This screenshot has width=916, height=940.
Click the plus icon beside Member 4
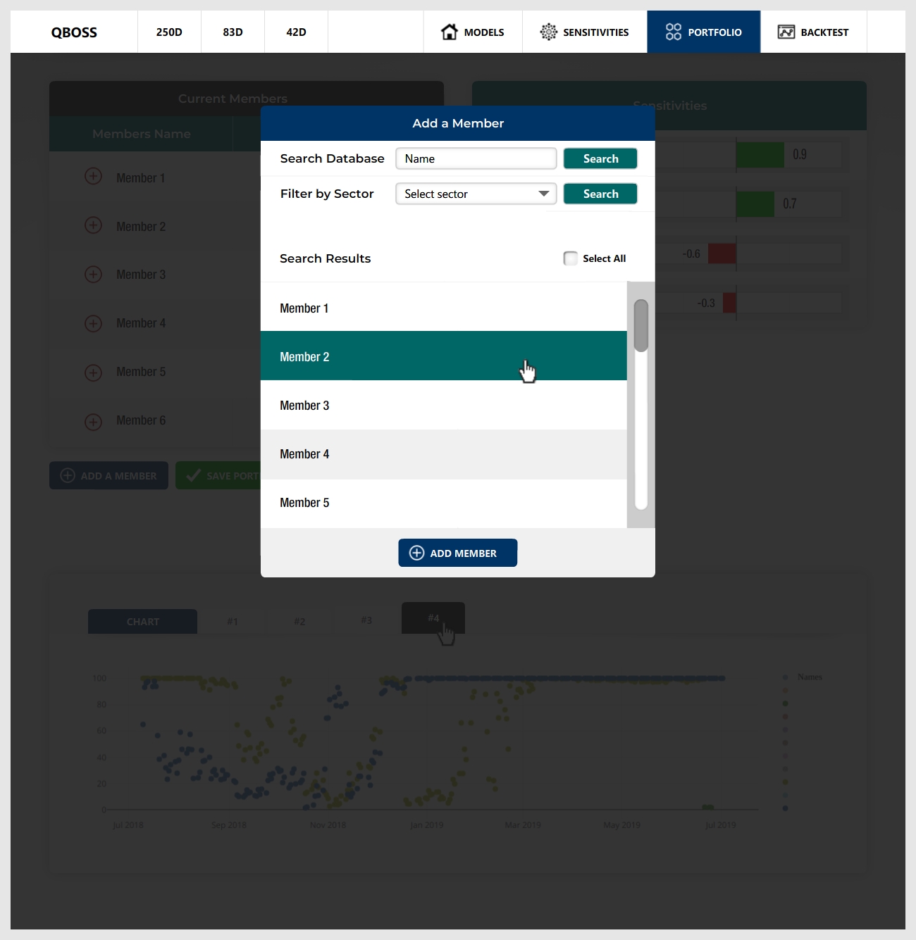[93, 323]
